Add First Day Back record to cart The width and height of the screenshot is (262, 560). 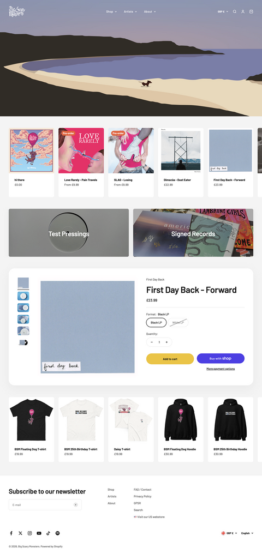pyautogui.click(x=170, y=359)
